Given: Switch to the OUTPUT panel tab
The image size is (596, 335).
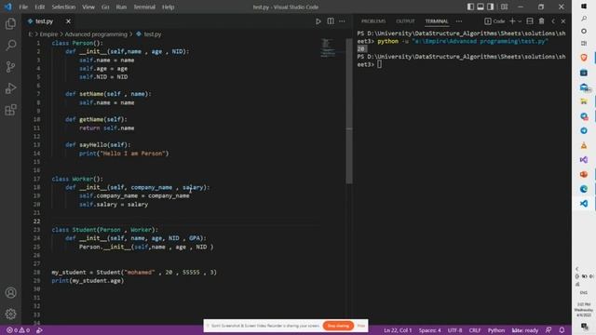Looking at the screenshot, I should pyautogui.click(x=405, y=21).
